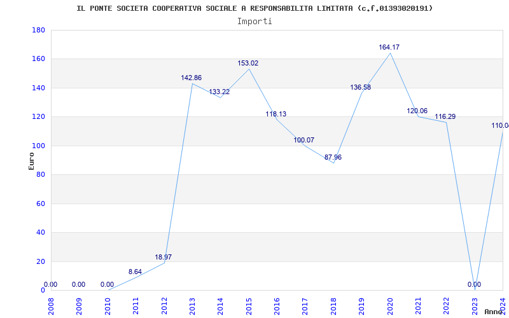Click the 2013 x-axis year label

tap(193, 306)
